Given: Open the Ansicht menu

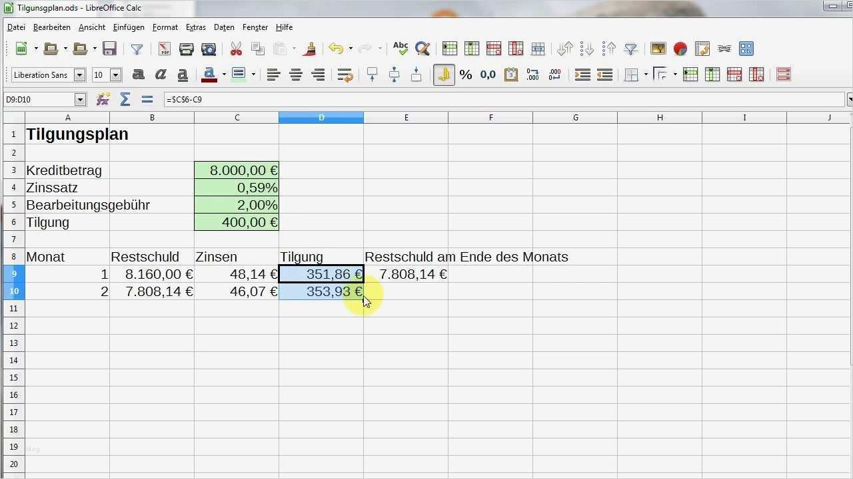Looking at the screenshot, I should click(92, 27).
